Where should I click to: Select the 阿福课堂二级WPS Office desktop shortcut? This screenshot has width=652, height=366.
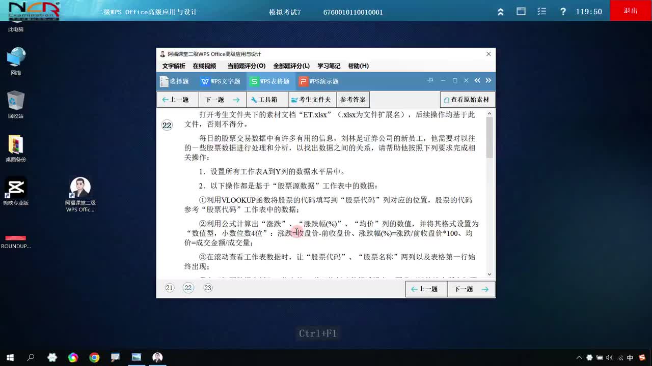[x=80, y=195]
